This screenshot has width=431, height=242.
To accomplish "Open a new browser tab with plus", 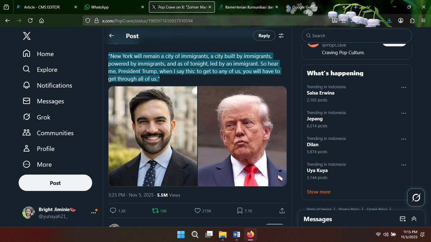I will point(356,7).
